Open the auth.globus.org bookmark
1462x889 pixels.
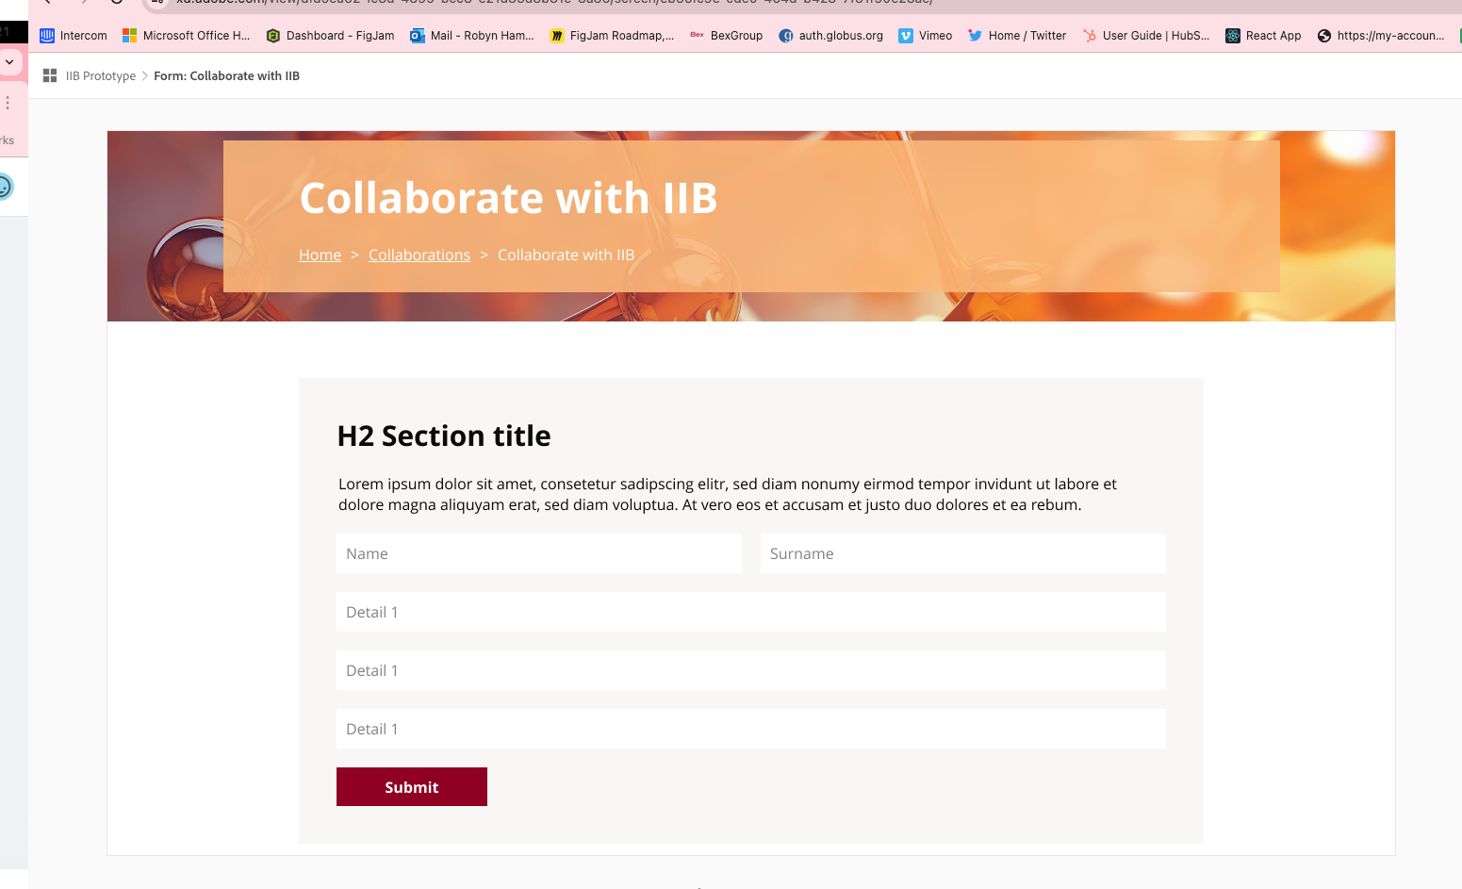pos(831,36)
